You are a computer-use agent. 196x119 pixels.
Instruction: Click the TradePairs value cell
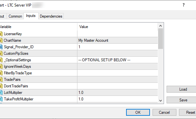coord(118,80)
